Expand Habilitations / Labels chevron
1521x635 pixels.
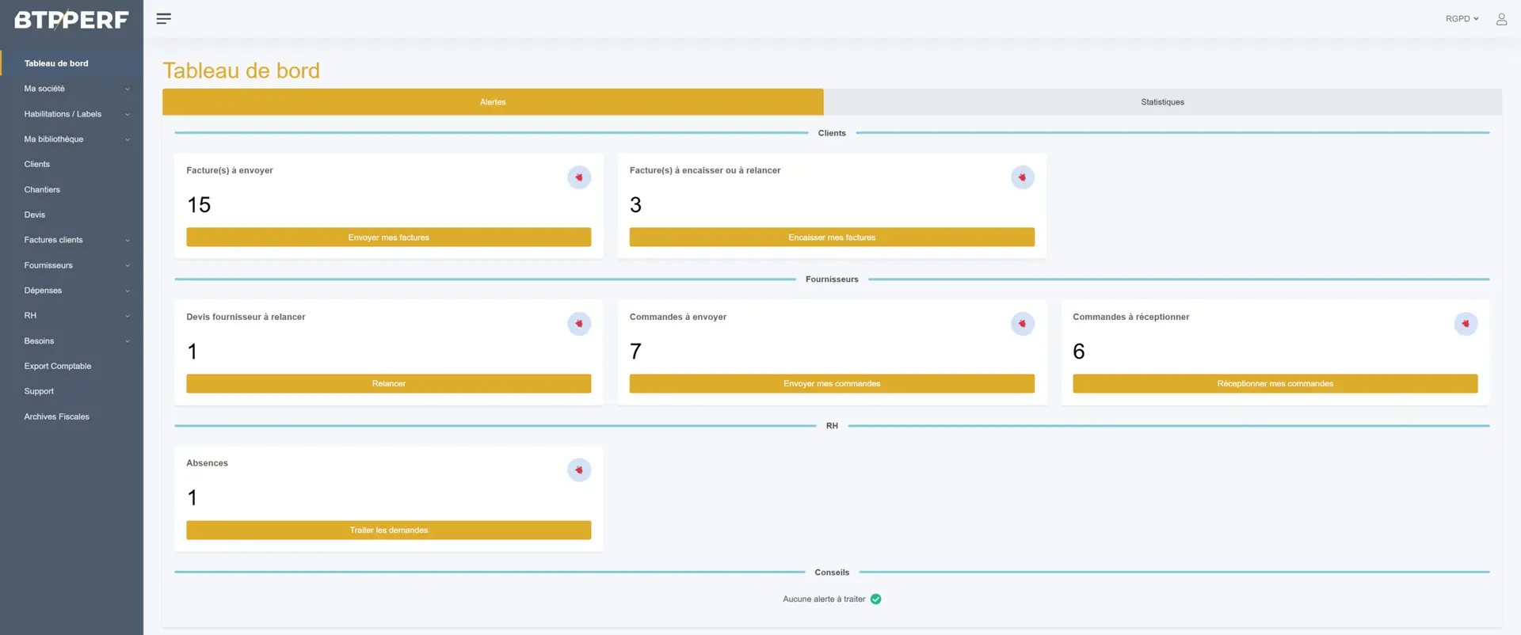[128, 115]
